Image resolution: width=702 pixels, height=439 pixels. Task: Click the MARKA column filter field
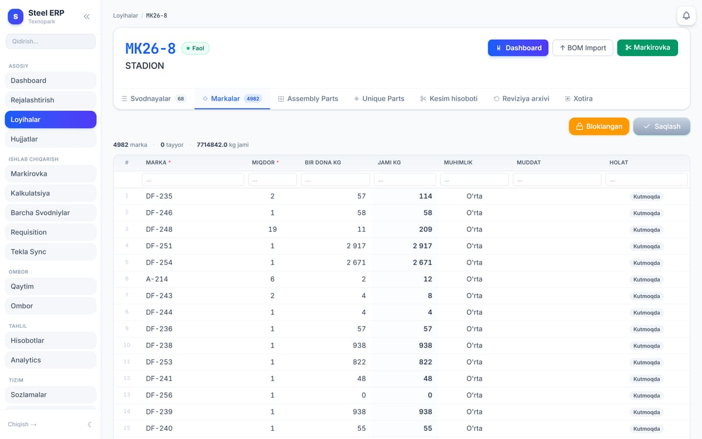pyautogui.click(x=193, y=180)
